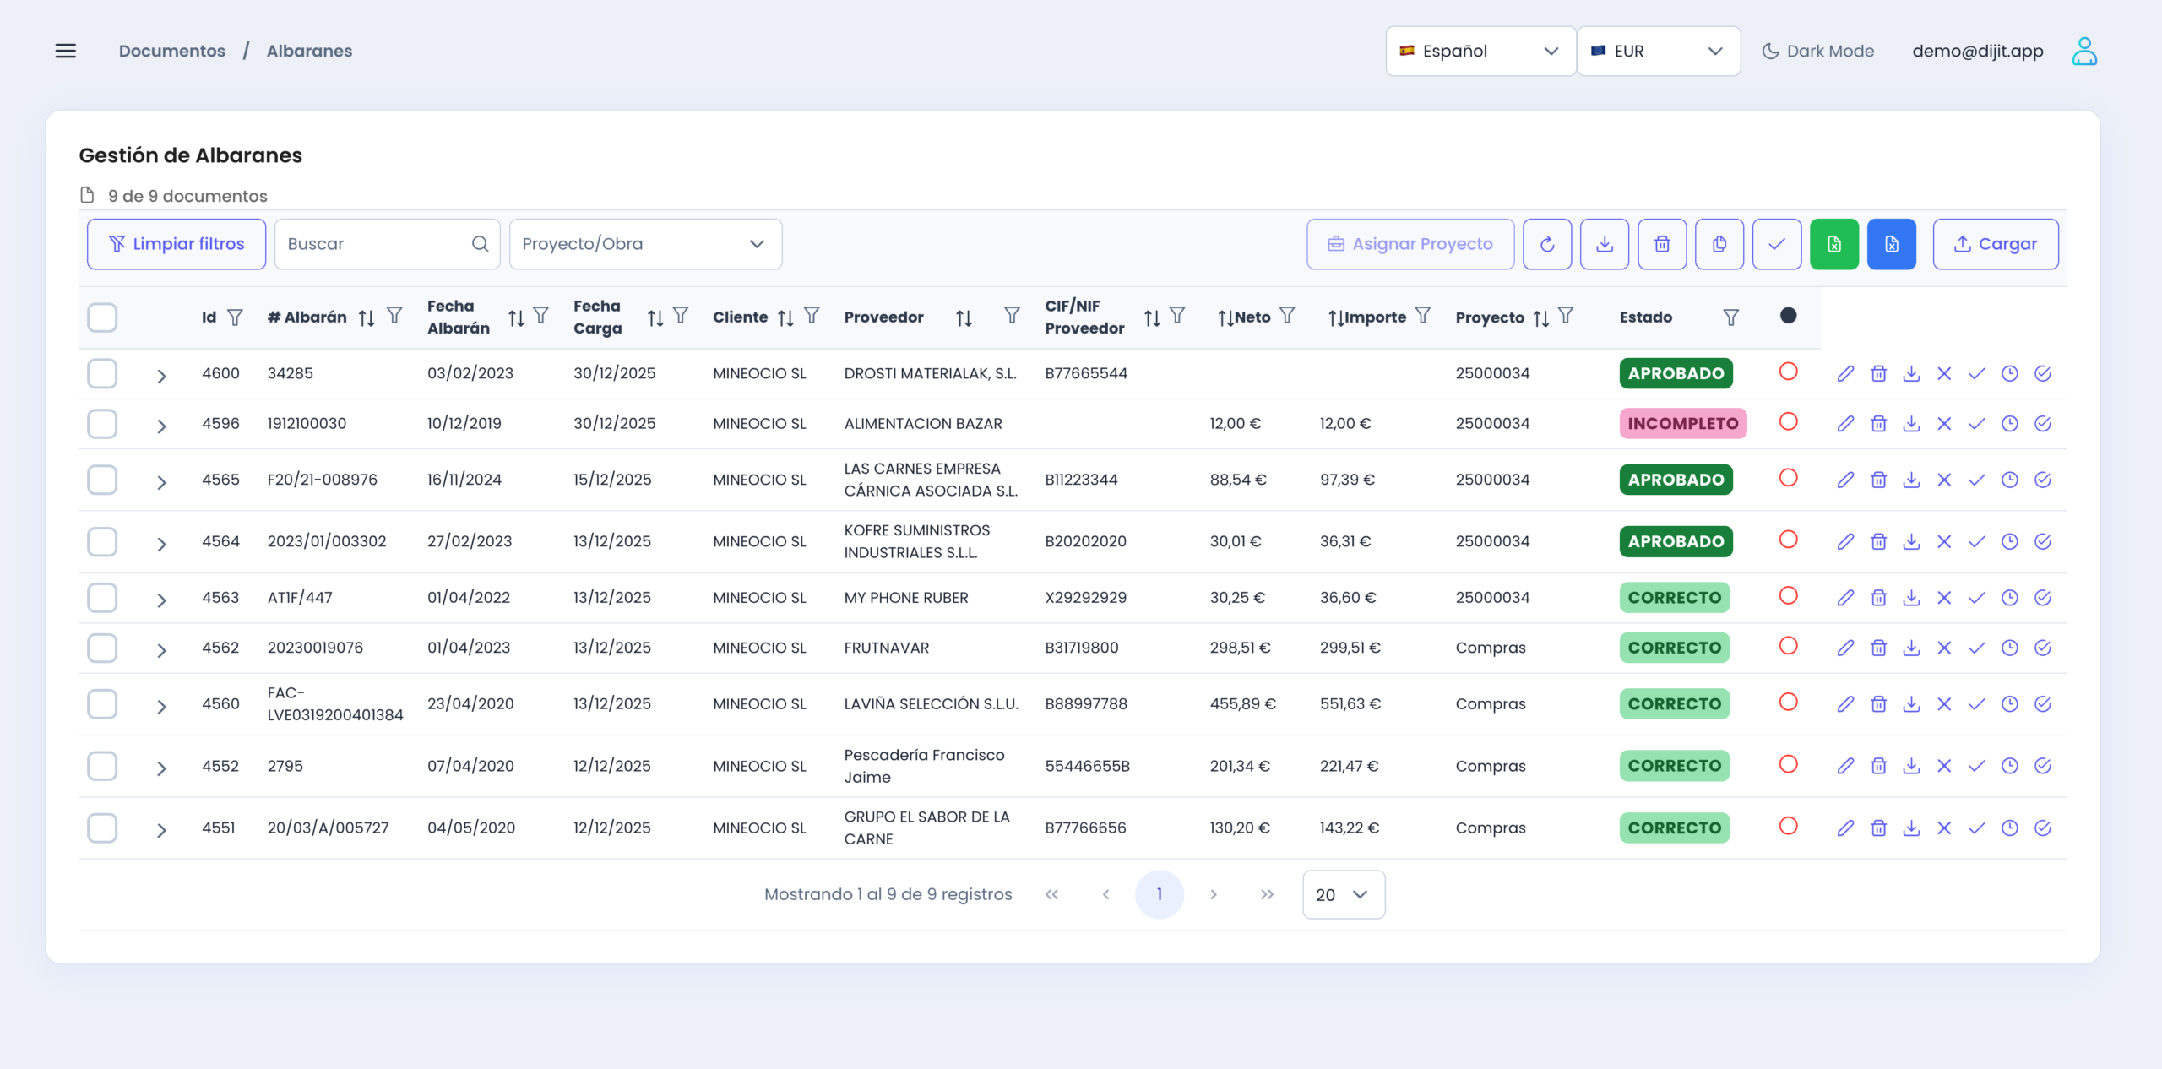Click the blue file export icon
The image size is (2162, 1069).
click(1891, 244)
